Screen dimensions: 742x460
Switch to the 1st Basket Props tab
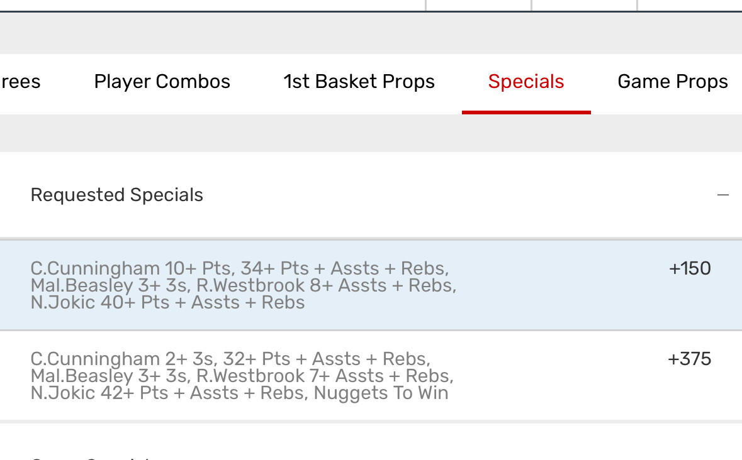(x=359, y=82)
